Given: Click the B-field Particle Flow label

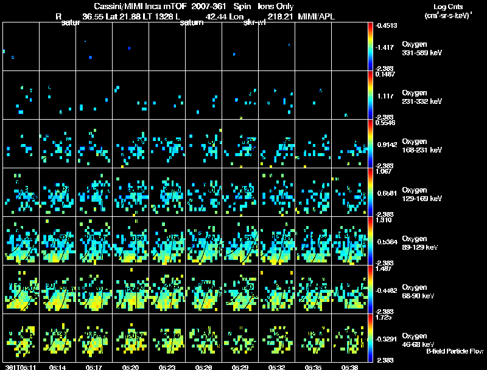Looking at the screenshot, I should pos(455,351).
